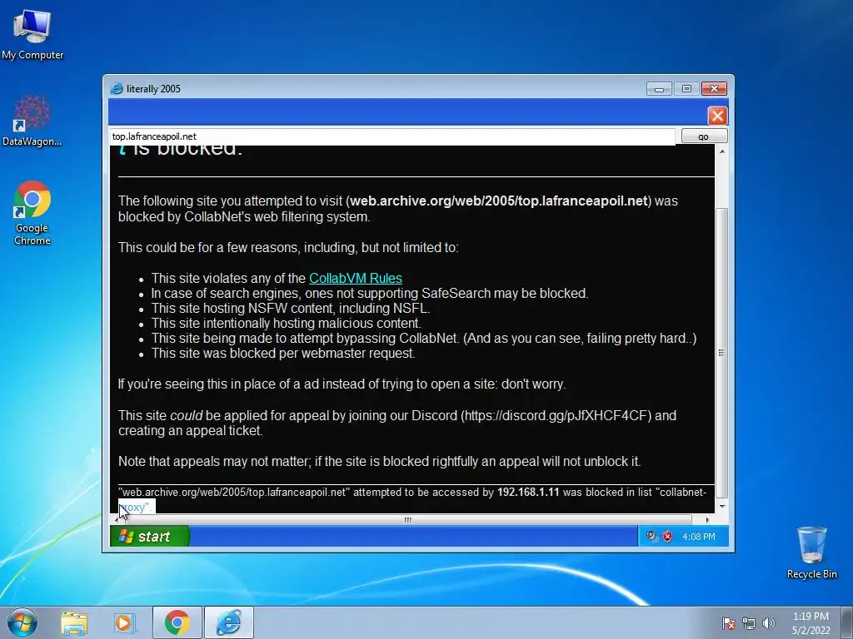
Task: Click the highlighted 'roxy".' text
Action: click(137, 507)
